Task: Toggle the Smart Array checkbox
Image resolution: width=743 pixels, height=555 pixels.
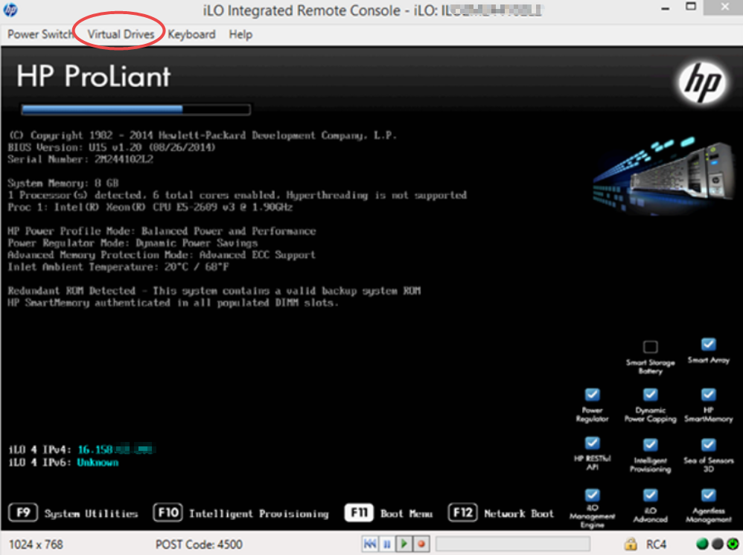Action: tap(709, 344)
